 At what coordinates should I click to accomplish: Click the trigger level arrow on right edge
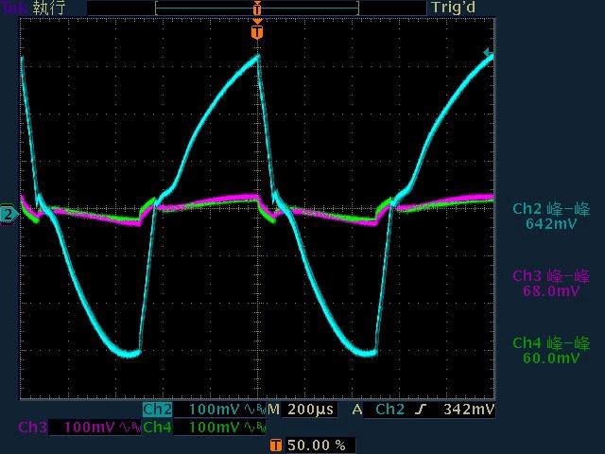coord(488,53)
